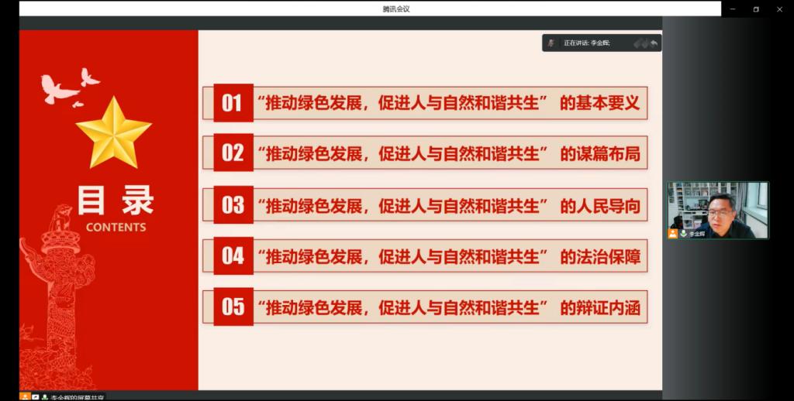Click the orange host icon in video thumbnail

tap(673, 233)
